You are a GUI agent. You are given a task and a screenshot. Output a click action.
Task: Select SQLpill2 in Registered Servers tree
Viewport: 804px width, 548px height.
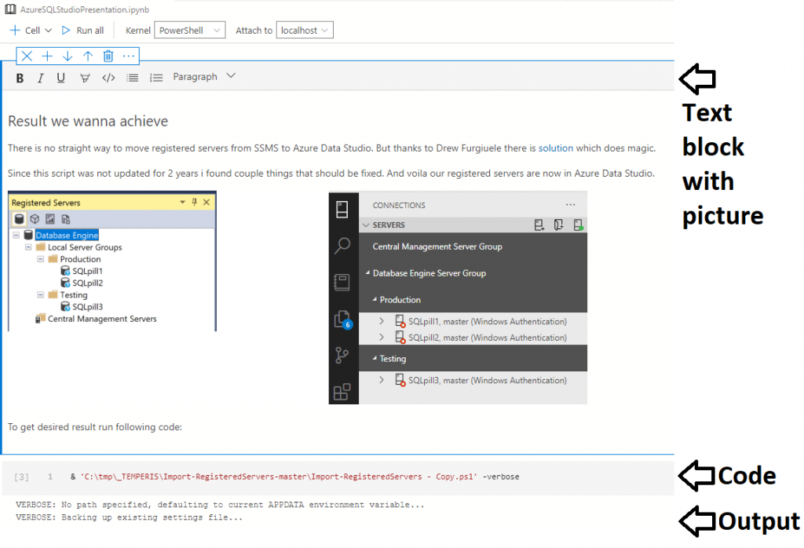[87, 283]
